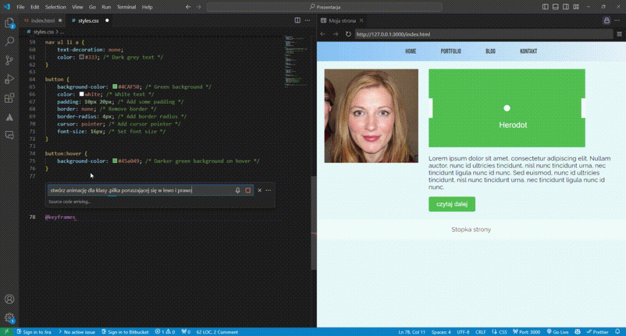Open the Run and Debug view

click(x=9, y=79)
